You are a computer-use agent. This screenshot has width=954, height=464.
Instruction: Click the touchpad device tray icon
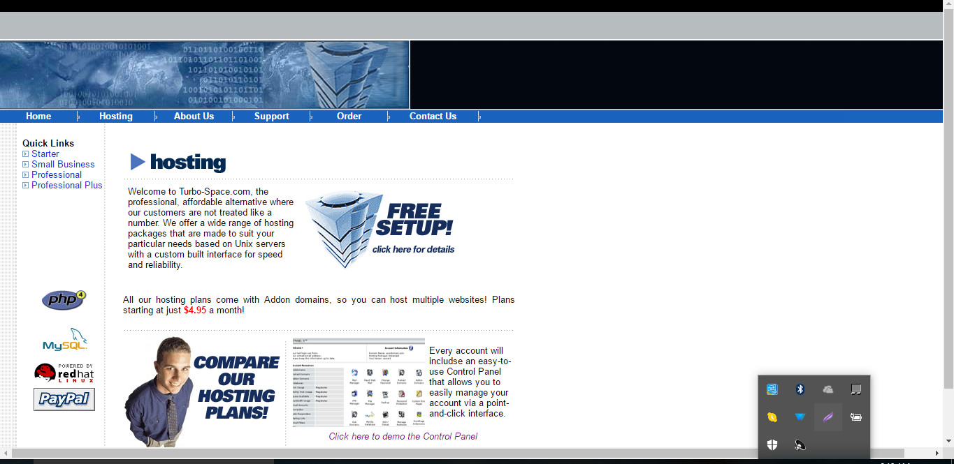pyautogui.click(x=856, y=389)
